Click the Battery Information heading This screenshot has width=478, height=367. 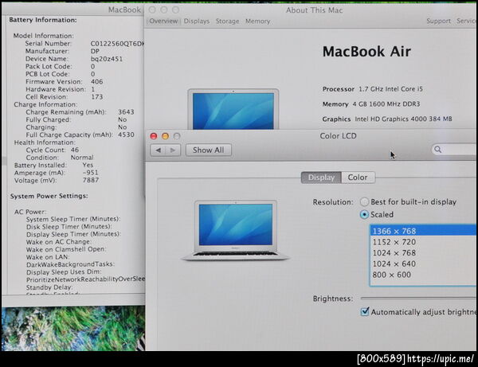click(x=43, y=20)
